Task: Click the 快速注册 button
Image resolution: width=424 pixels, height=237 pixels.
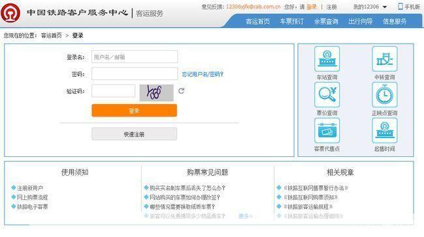Action: (x=134, y=134)
